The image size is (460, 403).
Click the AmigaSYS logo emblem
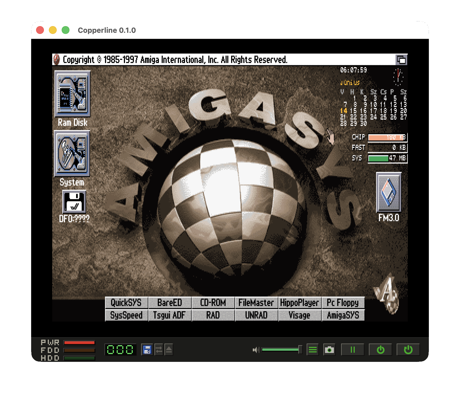click(387, 294)
